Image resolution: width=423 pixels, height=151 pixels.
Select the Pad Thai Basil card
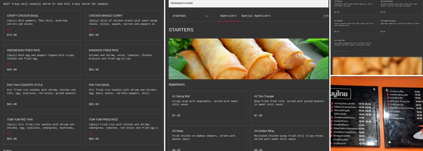tap(124, 95)
